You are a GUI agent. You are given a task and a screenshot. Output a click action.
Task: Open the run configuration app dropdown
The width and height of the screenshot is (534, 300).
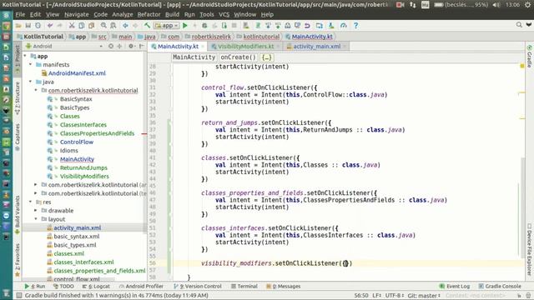[x=167, y=26]
